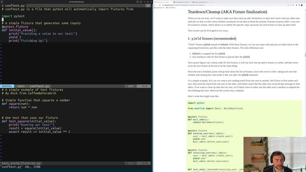Go forward in the browser
This screenshot has width=306, height=172.
pyautogui.click(x=157, y=5)
